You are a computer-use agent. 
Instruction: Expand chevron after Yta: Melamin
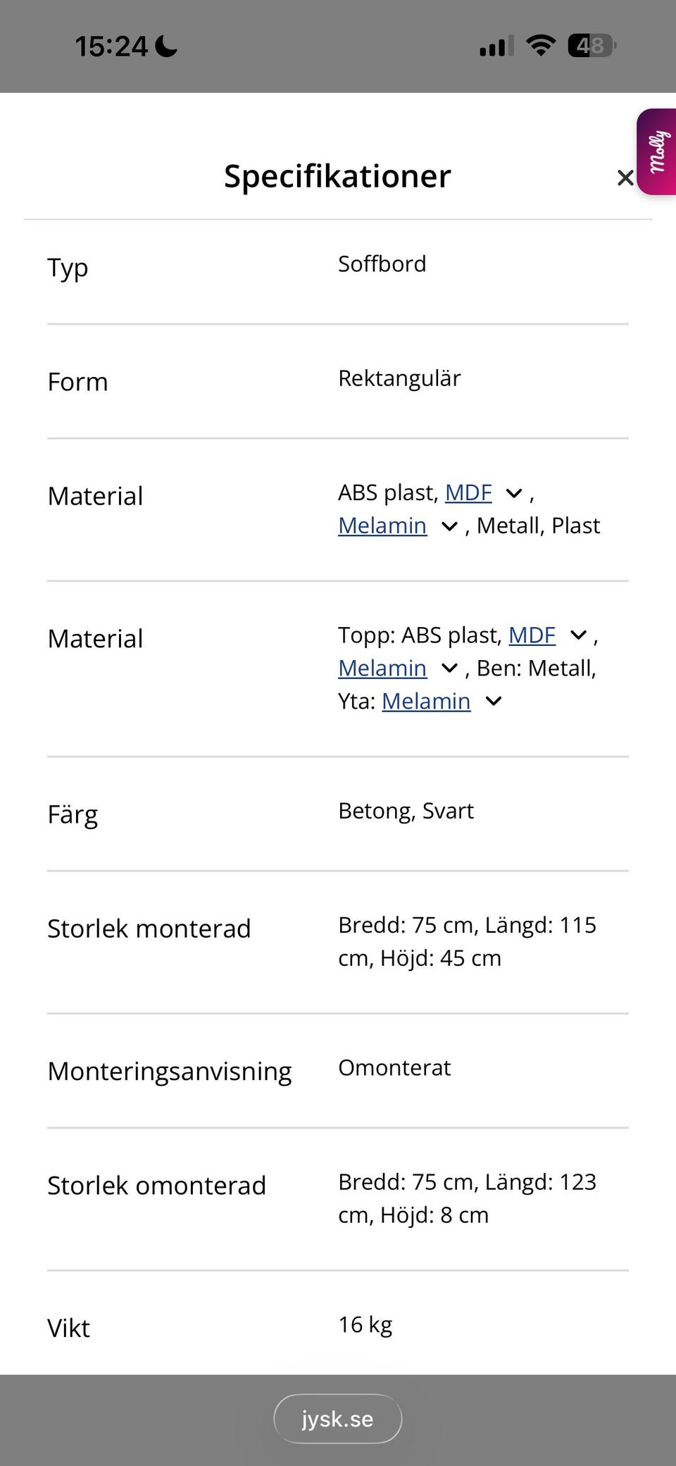494,702
